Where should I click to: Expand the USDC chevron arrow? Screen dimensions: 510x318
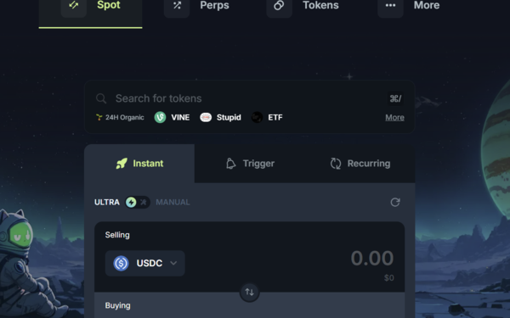pos(173,263)
